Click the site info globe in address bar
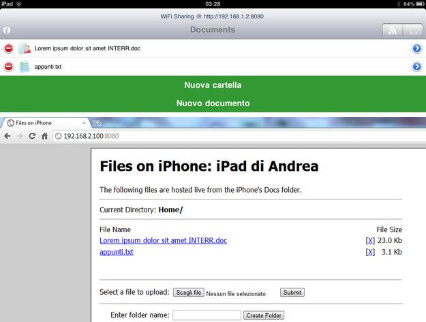 pos(58,136)
